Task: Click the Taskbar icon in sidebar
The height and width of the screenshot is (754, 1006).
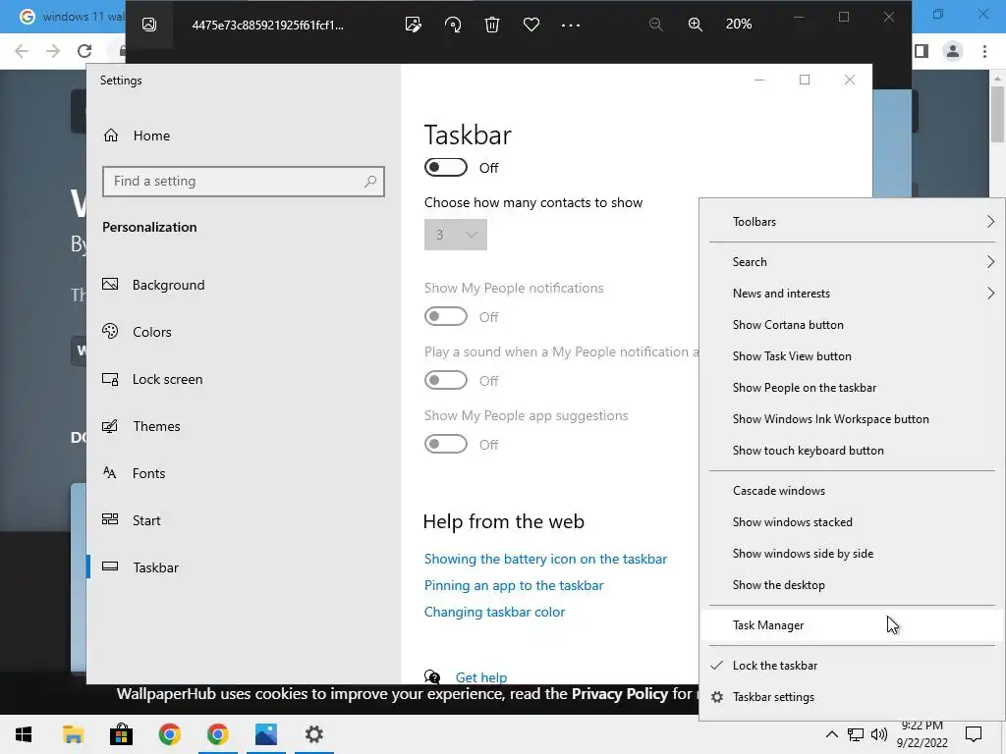Action: click(110, 566)
